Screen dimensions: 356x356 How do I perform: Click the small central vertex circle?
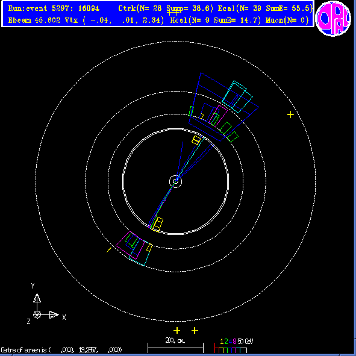tap(175, 181)
